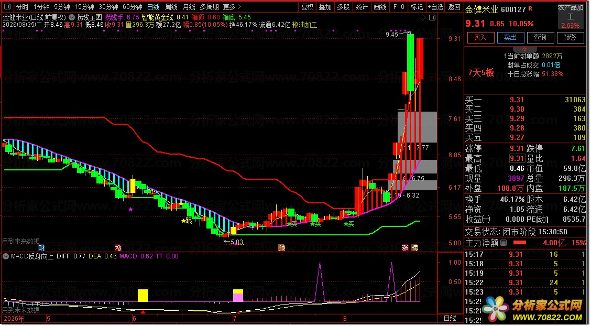Select the 60分钟 period tab
The width and height of the screenshot is (591, 326).
[x=133, y=7]
